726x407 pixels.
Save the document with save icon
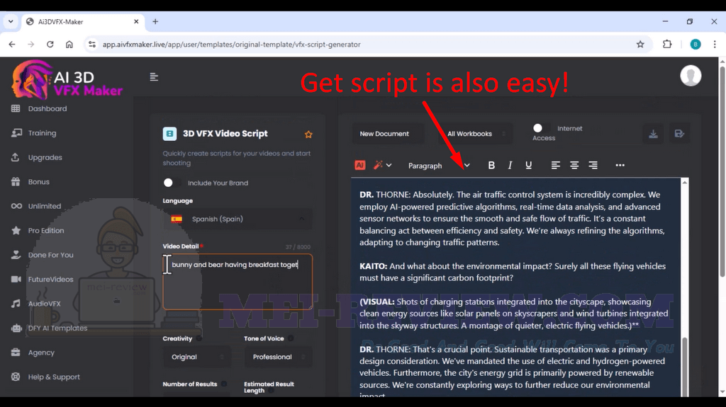click(679, 134)
